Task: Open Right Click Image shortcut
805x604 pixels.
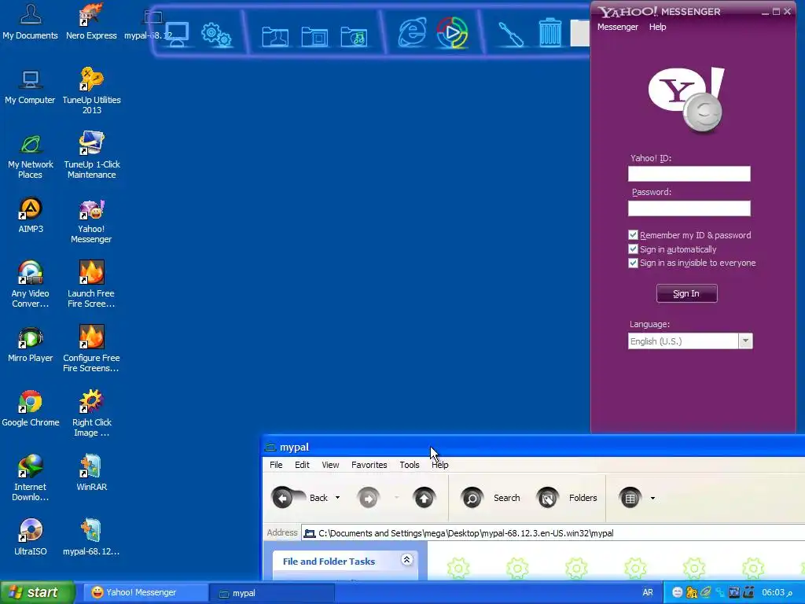Action: 91,414
